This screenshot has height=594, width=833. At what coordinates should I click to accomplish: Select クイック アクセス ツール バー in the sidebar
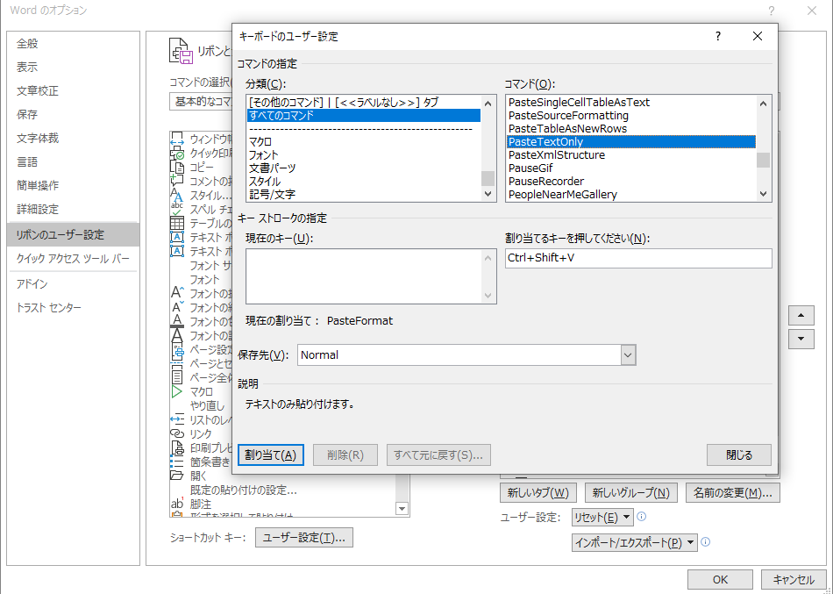(73, 259)
